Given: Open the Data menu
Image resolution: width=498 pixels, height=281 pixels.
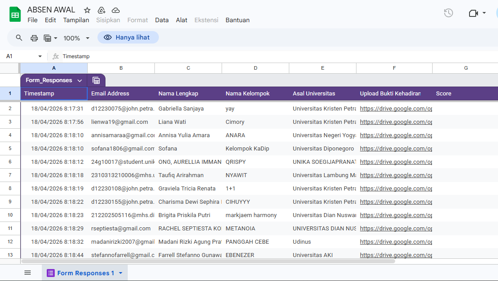Looking at the screenshot, I should (162, 20).
